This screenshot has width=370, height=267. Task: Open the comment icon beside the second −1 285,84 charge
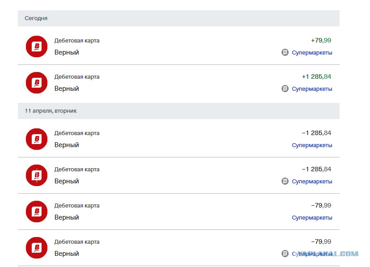coord(285,181)
